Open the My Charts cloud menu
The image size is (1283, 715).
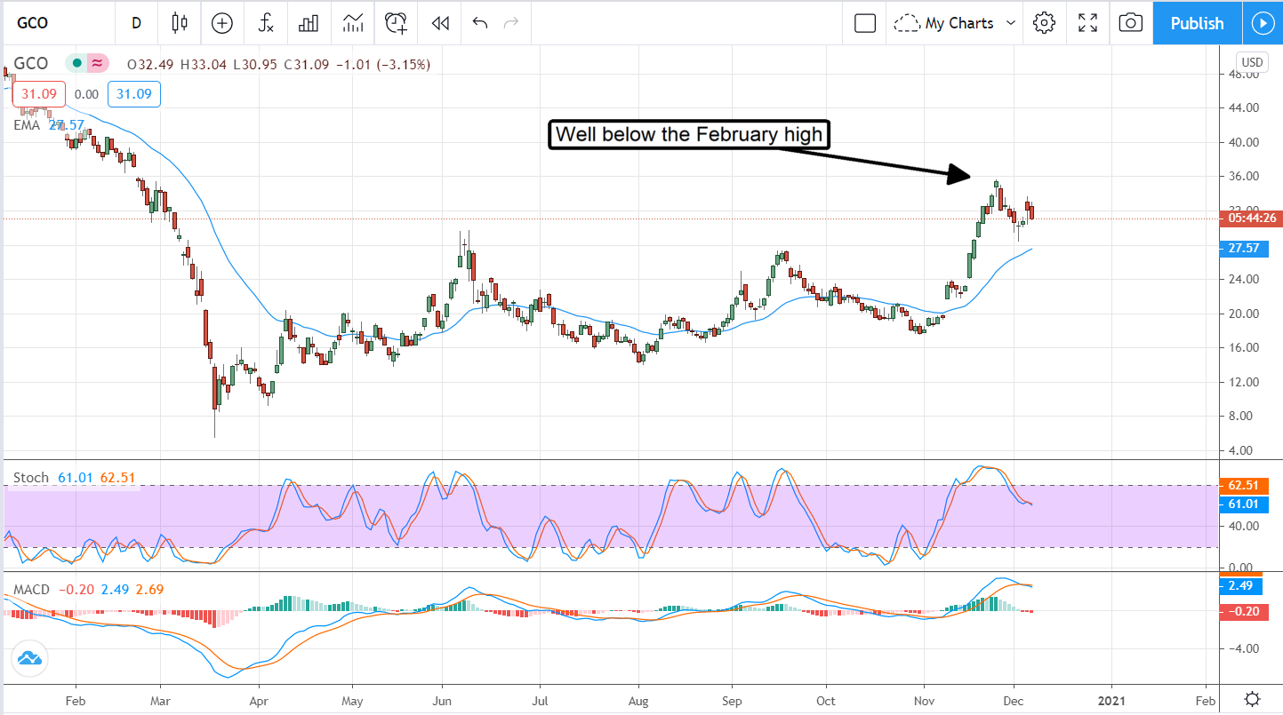coord(944,23)
